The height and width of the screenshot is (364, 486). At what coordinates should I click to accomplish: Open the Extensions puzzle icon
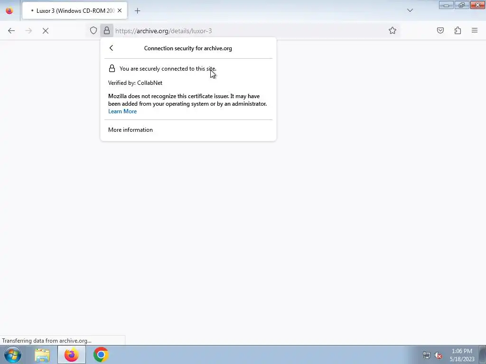click(x=458, y=31)
